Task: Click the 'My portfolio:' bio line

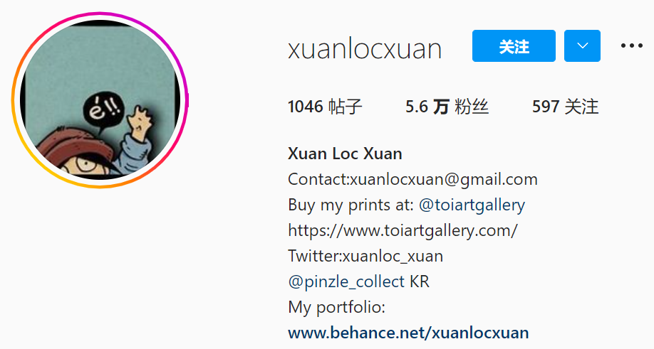Action: tap(336, 307)
